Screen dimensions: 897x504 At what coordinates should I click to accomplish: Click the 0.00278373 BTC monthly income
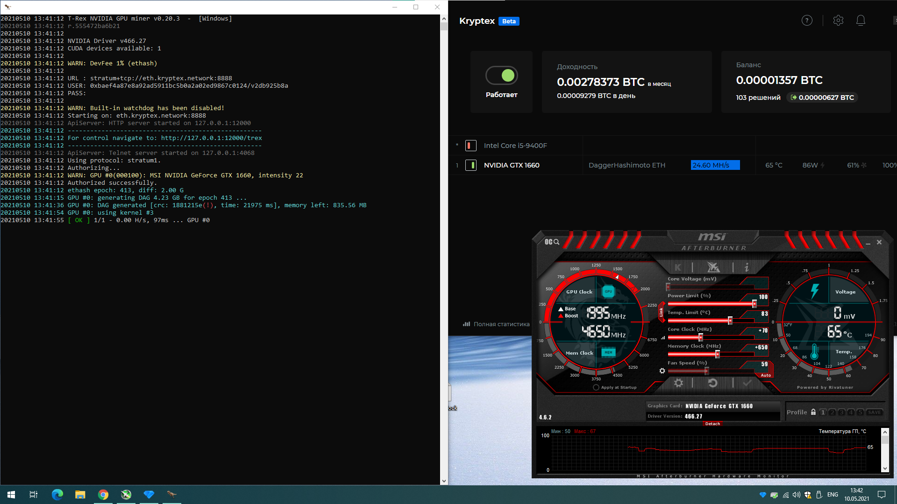coord(601,82)
